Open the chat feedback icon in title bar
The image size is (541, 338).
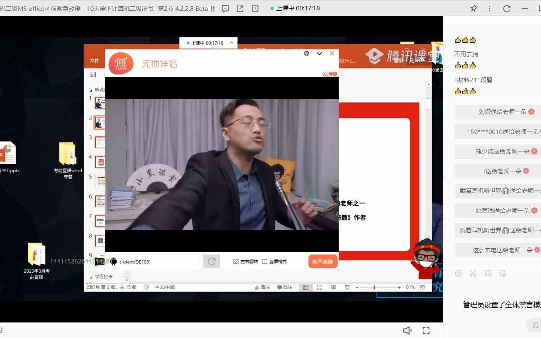pos(225,8)
